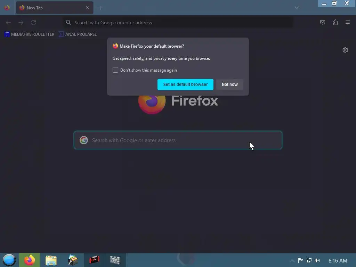
Task: Open the new tab personalize gear
Action: 345,50
